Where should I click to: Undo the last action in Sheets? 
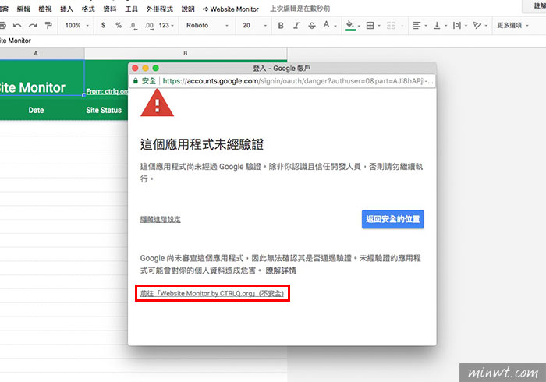17,26
